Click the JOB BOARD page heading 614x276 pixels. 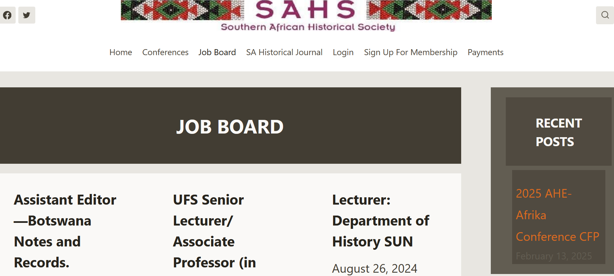pyautogui.click(x=230, y=127)
